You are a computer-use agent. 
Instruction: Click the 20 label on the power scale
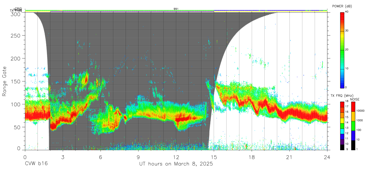[347, 49]
